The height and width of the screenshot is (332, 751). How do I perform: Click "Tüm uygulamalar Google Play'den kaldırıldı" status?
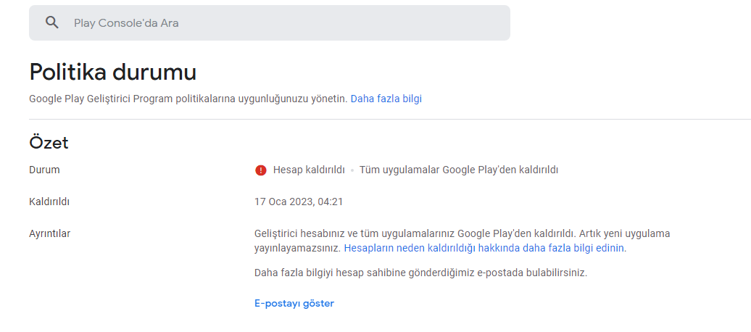[459, 170]
